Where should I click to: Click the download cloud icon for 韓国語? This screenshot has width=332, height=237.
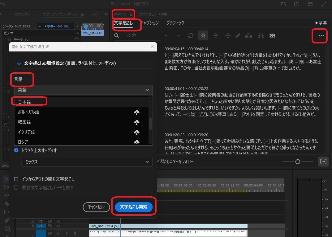tap(136, 122)
